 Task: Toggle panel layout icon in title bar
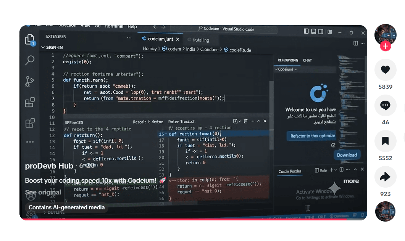pyautogui.click(x=313, y=32)
